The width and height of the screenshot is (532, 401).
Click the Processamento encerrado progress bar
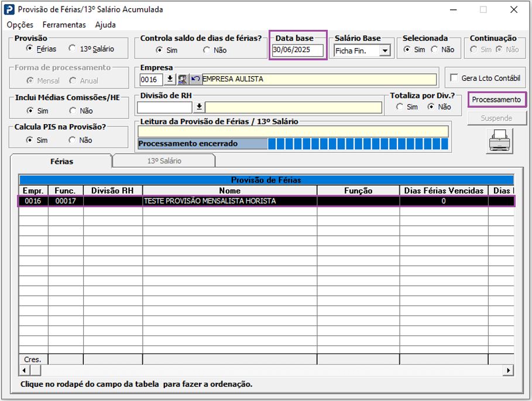[293, 143]
